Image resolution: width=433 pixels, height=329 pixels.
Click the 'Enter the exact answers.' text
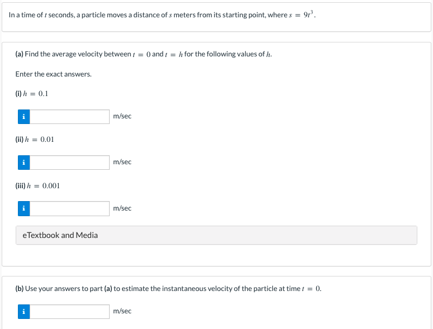53,74
